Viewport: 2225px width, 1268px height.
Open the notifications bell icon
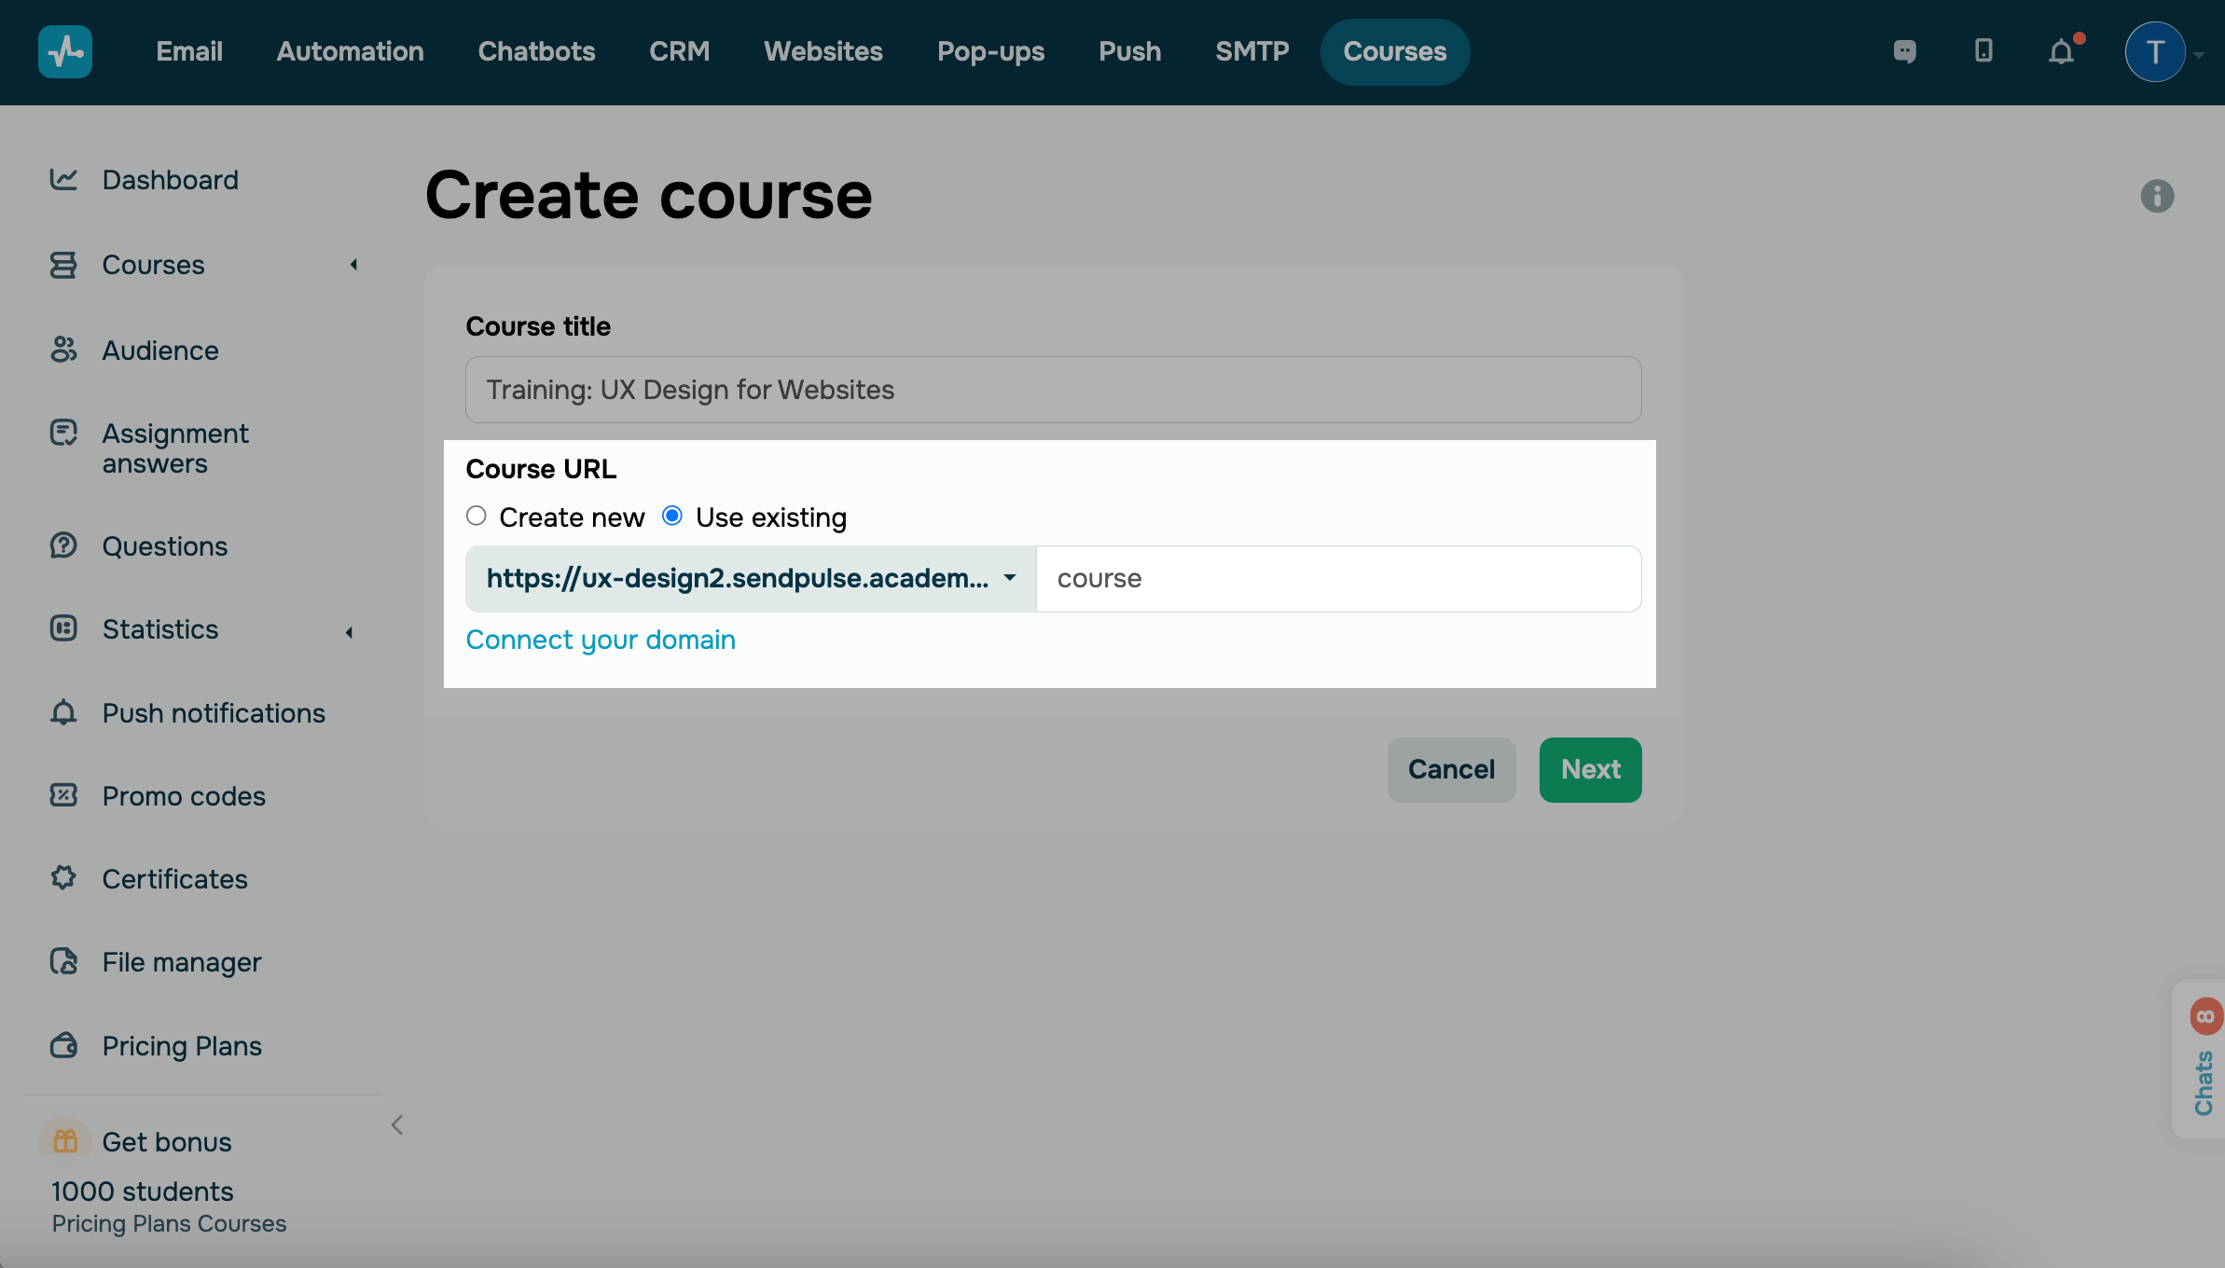[x=2061, y=51]
